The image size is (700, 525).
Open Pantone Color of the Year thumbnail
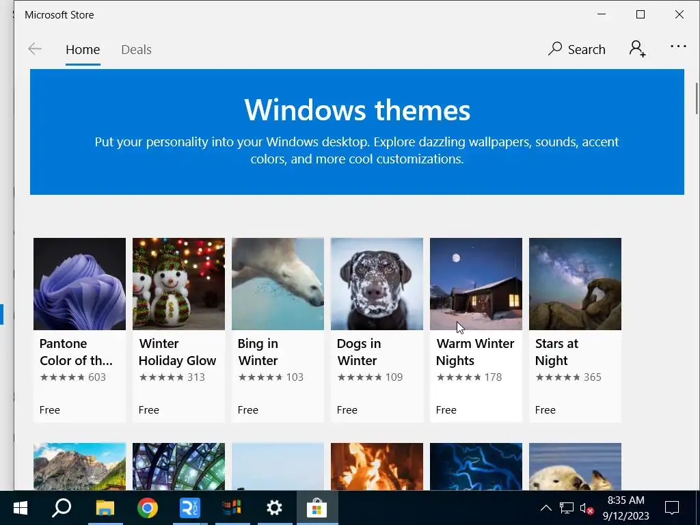pos(79,284)
